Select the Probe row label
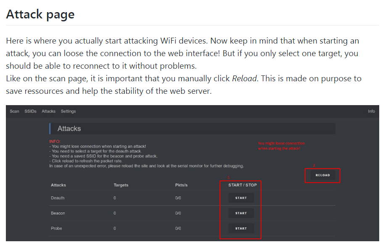The image size is (383, 245). click(56, 228)
